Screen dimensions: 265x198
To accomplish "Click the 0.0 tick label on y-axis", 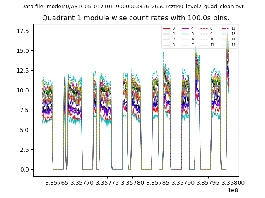I will click(x=24, y=170).
